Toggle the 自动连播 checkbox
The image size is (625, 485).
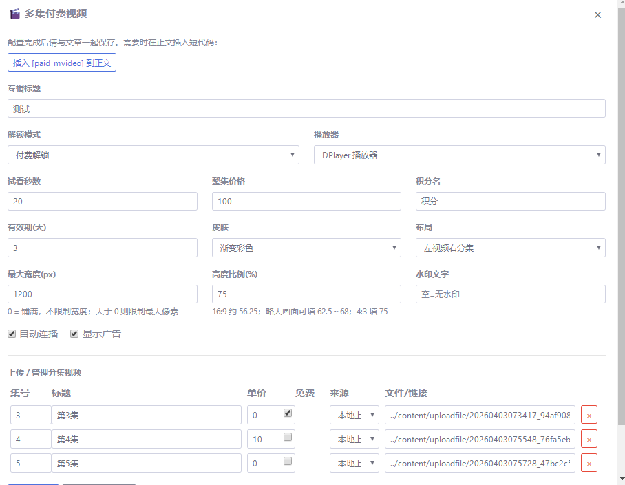[x=12, y=334]
